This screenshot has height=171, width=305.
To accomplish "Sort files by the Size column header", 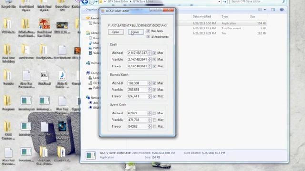I will (253, 17).
